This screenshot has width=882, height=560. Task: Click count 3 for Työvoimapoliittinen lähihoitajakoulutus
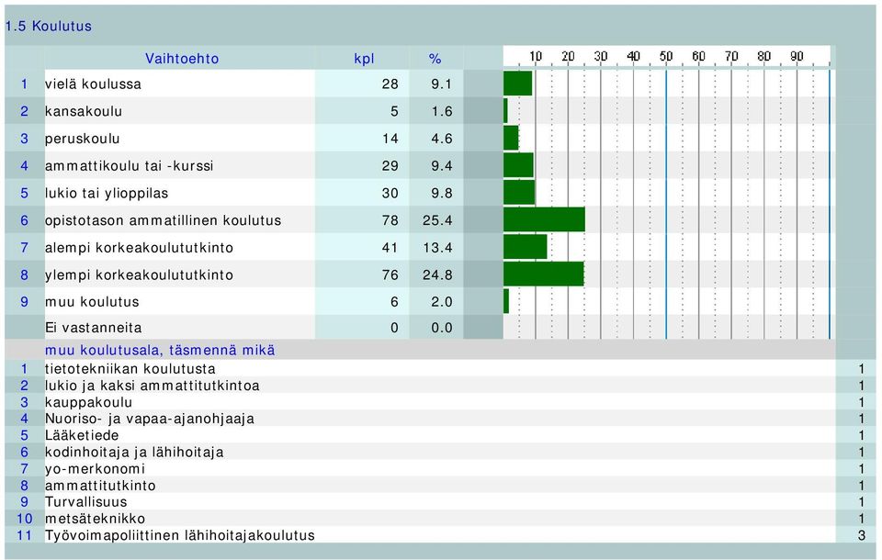tap(861, 535)
